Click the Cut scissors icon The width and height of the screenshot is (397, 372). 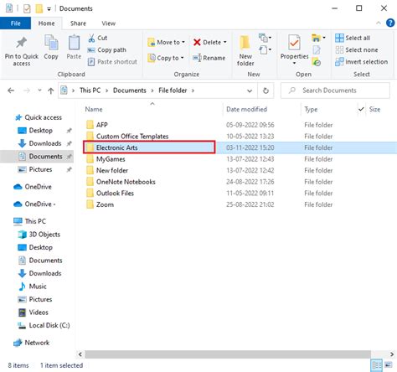(91, 38)
